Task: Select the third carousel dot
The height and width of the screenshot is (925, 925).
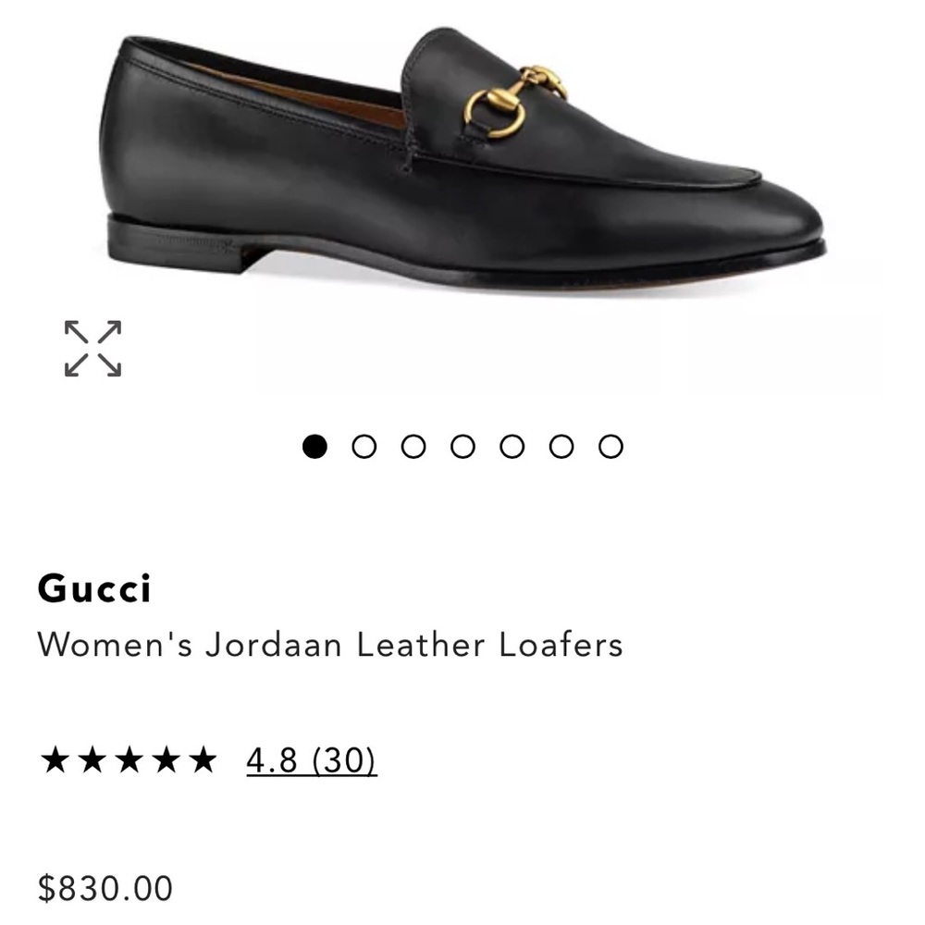Action: pos(414,445)
